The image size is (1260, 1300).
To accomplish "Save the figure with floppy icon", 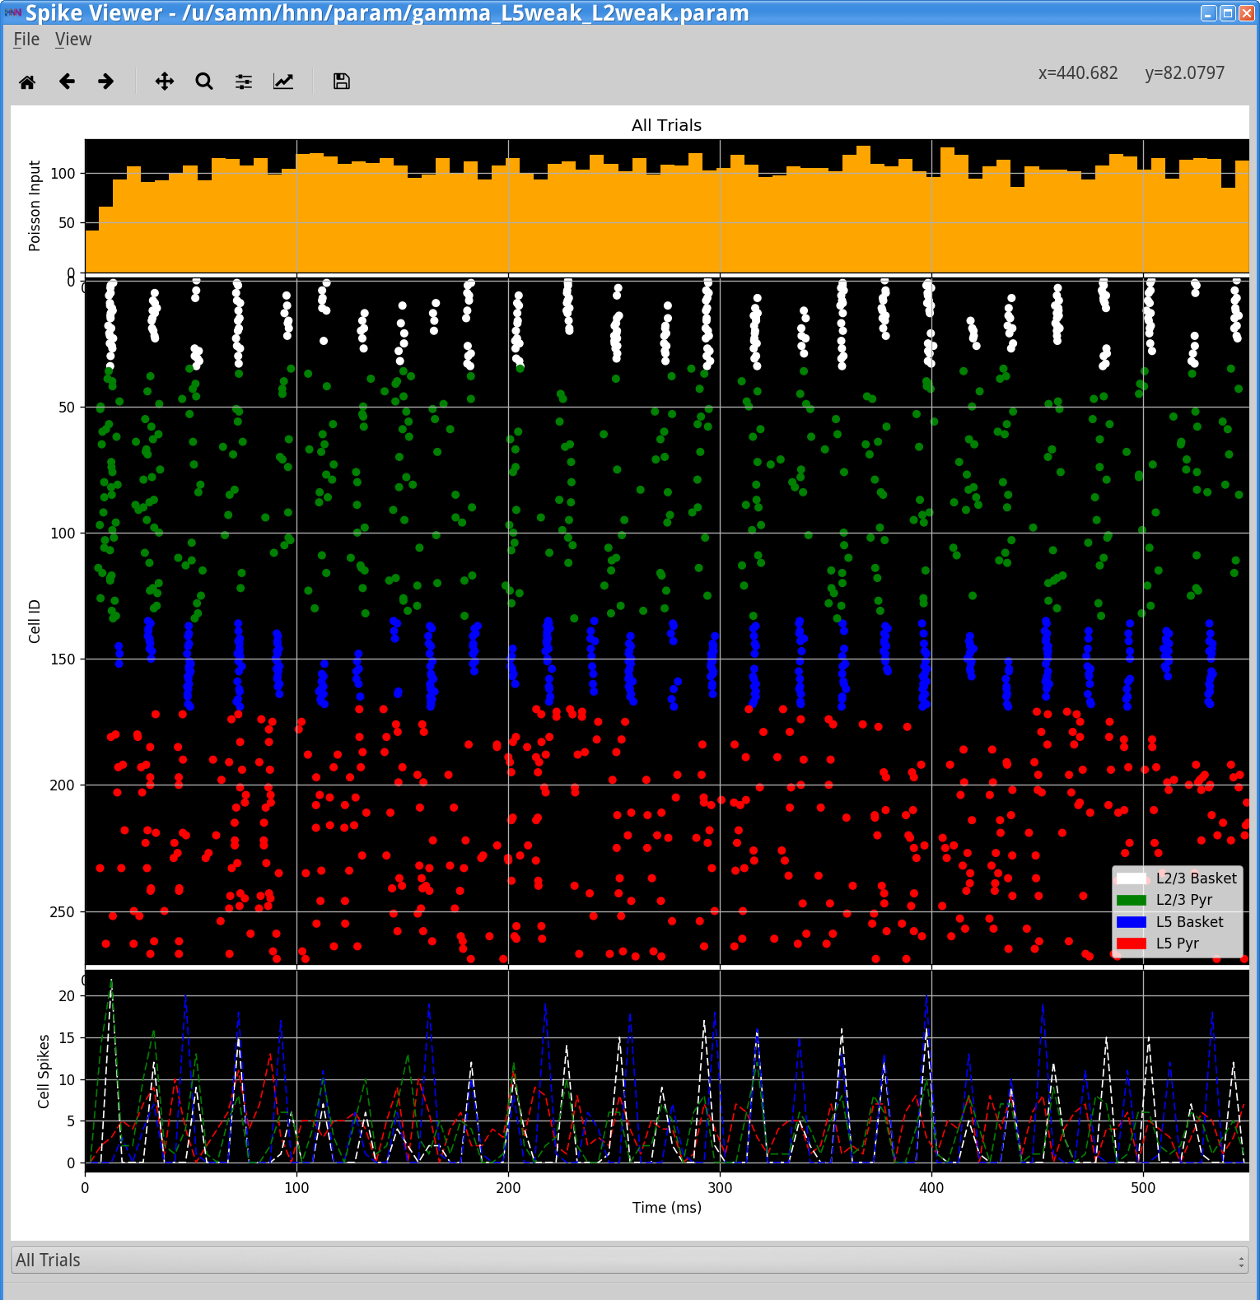I will (x=342, y=82).
